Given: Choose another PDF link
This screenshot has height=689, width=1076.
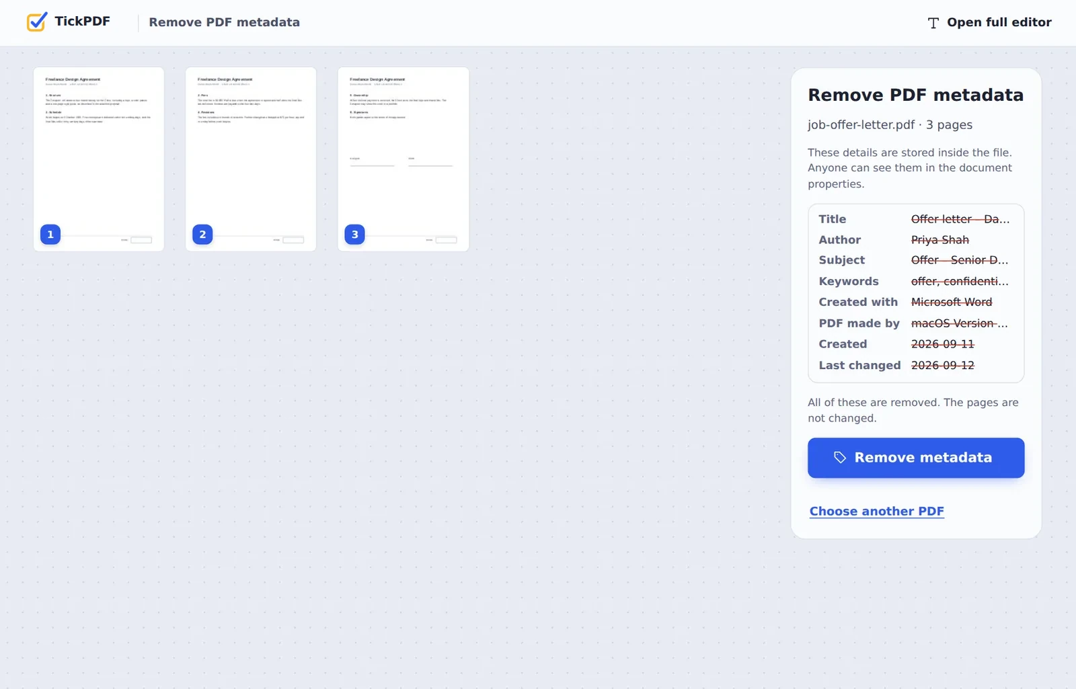Looking at the screenshot, I should [877, 512].
